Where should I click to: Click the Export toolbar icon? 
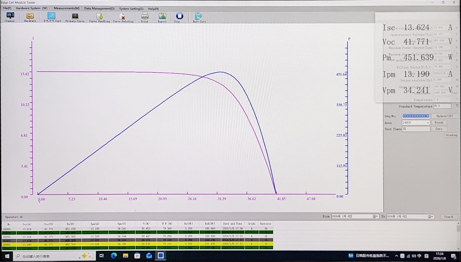pyautogui.click(x=162, y=16)
